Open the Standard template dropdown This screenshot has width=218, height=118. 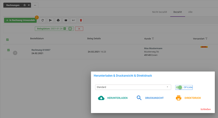[133, 87]
